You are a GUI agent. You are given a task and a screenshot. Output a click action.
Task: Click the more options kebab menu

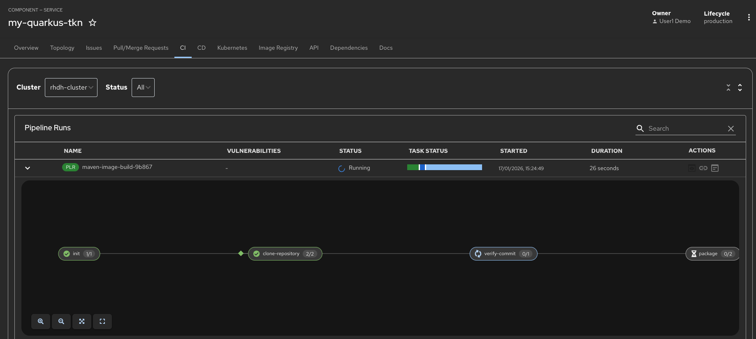749,17
